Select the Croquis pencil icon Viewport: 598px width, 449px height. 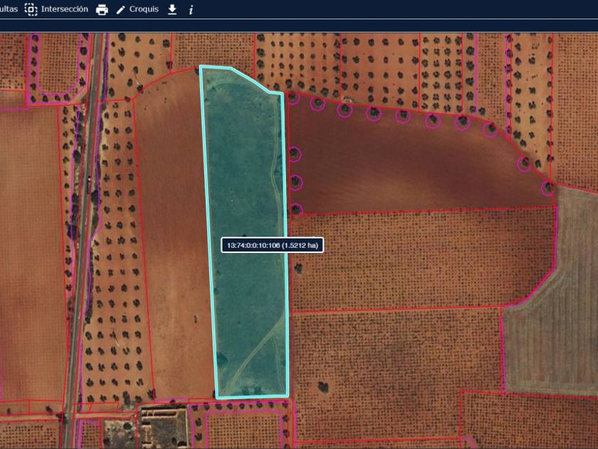[120, 10]
